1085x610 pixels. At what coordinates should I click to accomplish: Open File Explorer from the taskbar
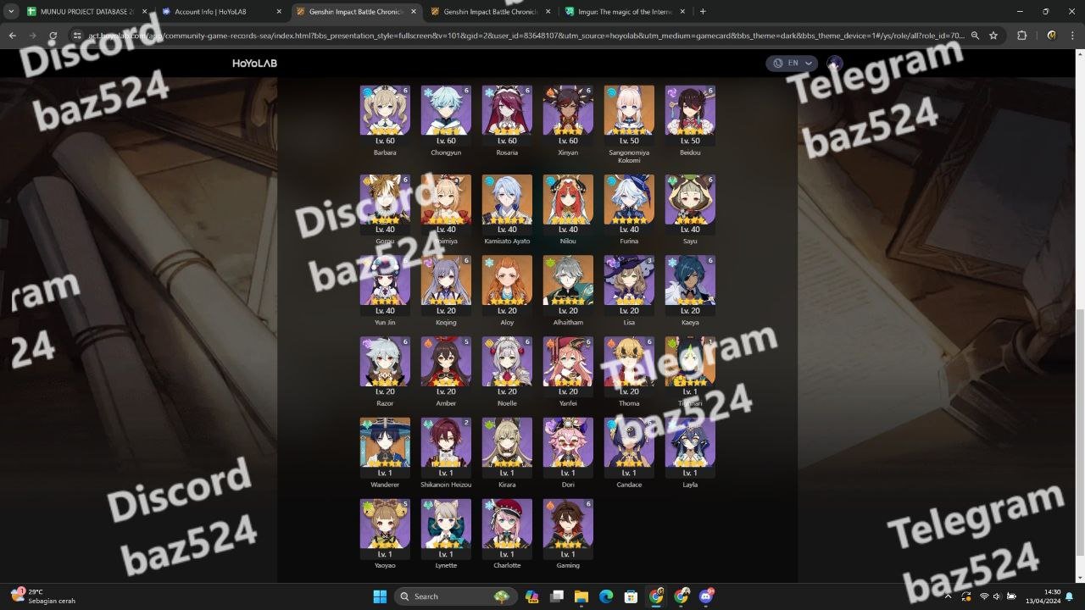pyautogui.click(x=581, y=596)
